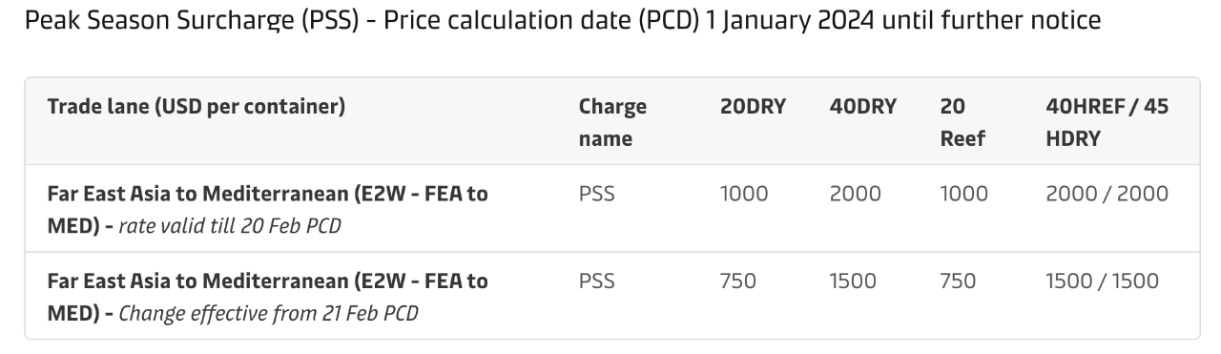Select the 20 Reef value 750
The width and height of the screenshot is (1221, 354).
pos(958,281)
